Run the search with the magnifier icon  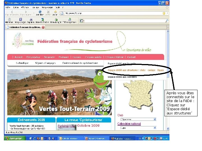[167, 21]
